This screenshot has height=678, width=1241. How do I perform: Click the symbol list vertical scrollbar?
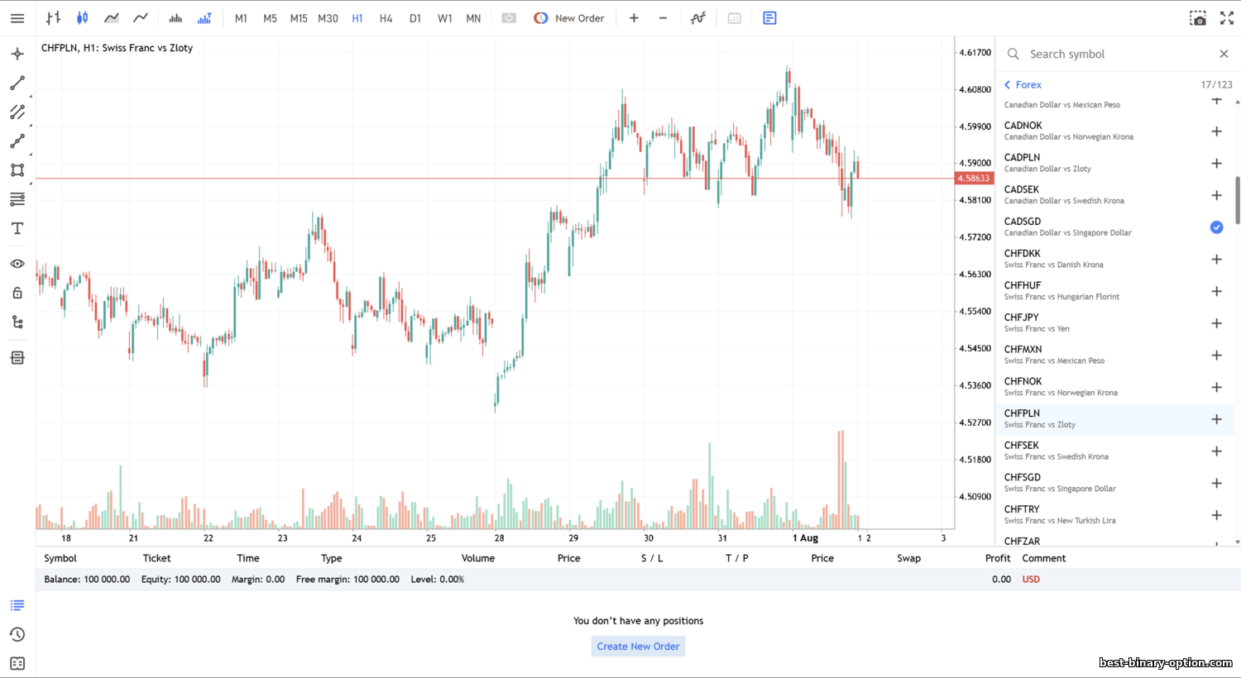click(1237, 199)
